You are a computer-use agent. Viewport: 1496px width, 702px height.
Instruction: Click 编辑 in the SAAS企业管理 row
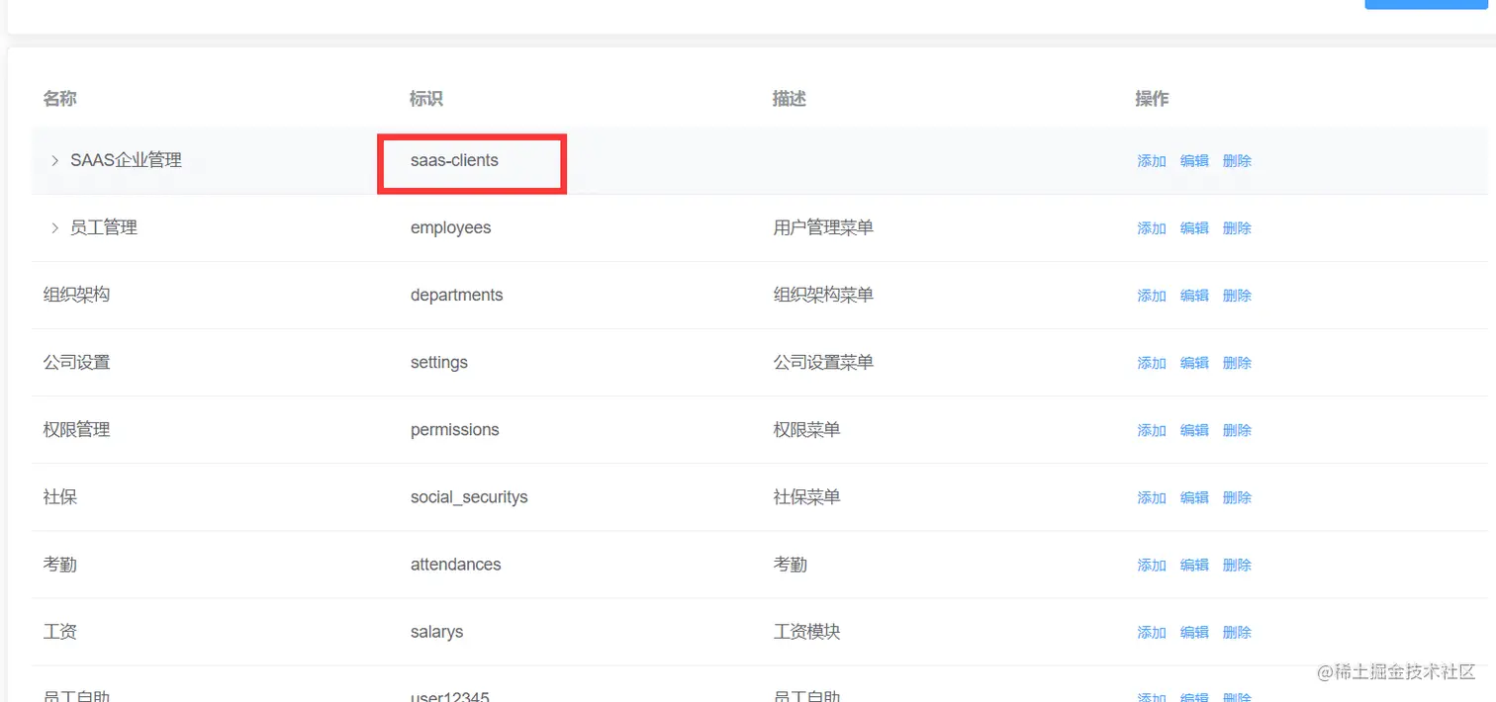click(1194, 161)
